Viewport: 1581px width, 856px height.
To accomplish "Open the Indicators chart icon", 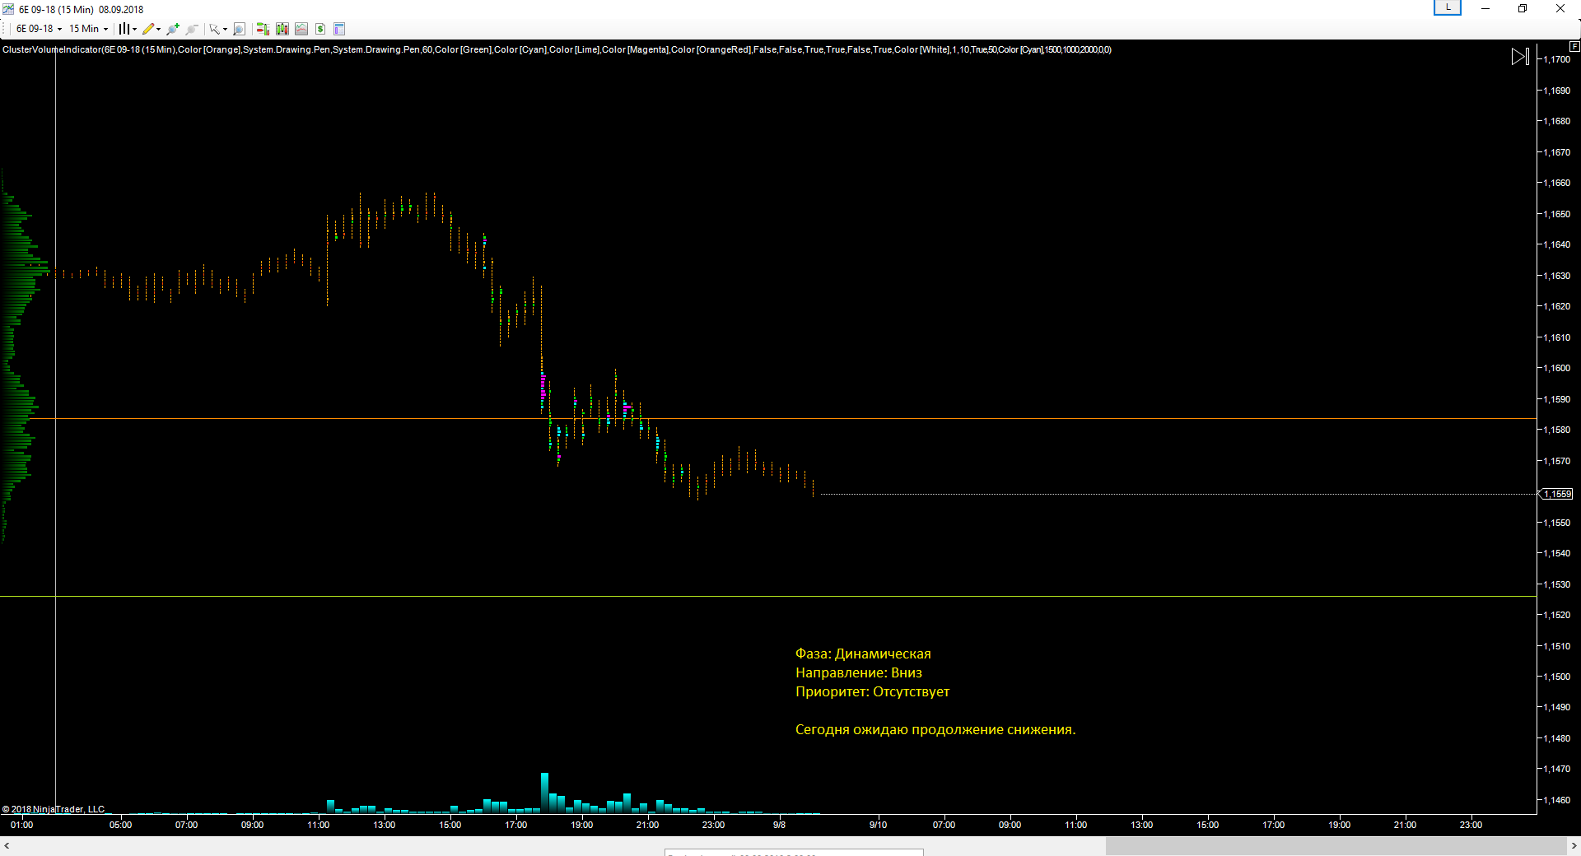I will click(x=301, y=29).
